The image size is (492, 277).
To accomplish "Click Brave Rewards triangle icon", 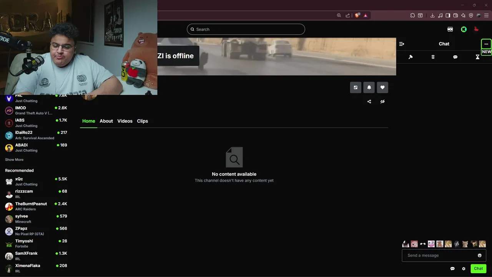I will (366, 15).
